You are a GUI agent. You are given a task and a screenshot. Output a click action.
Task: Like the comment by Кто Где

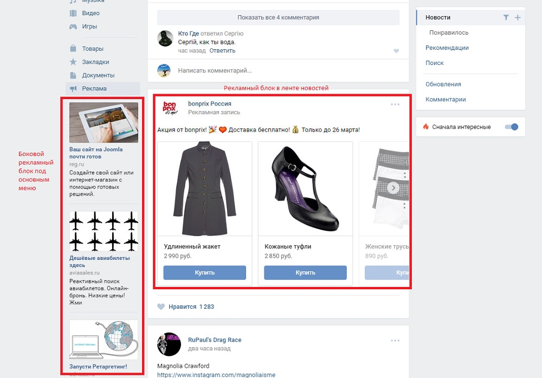point(396,51)
